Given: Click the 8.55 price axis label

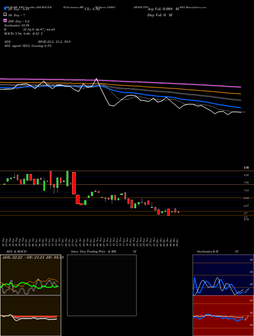Looking at the screenshot, I should click(x=246, y=175).
